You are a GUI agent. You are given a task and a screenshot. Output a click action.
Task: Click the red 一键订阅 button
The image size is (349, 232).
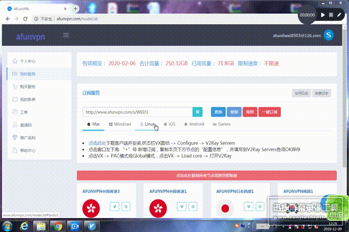(269, 112)
